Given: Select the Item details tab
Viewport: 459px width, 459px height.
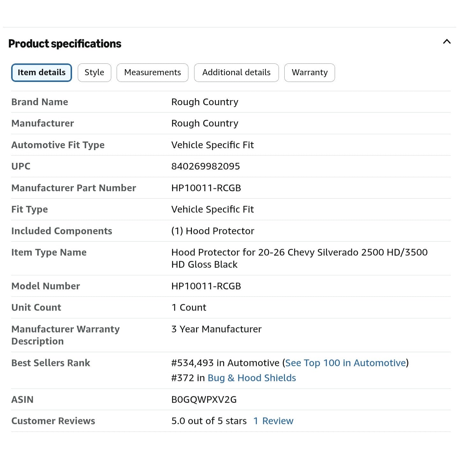Looking at the screenshot, I should click(x=42, y=73).
